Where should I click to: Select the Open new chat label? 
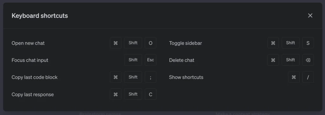coord(28,43)
